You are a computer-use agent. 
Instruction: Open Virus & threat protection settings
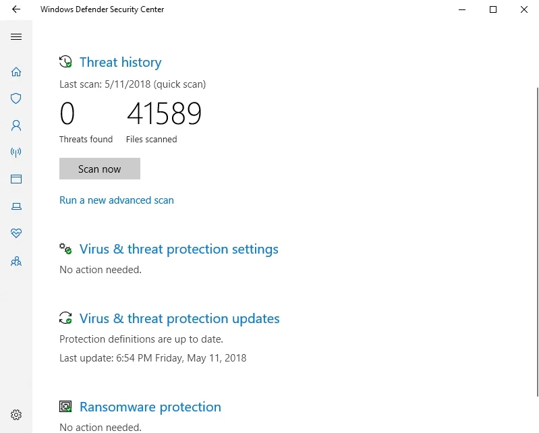[x=179, y=249]
